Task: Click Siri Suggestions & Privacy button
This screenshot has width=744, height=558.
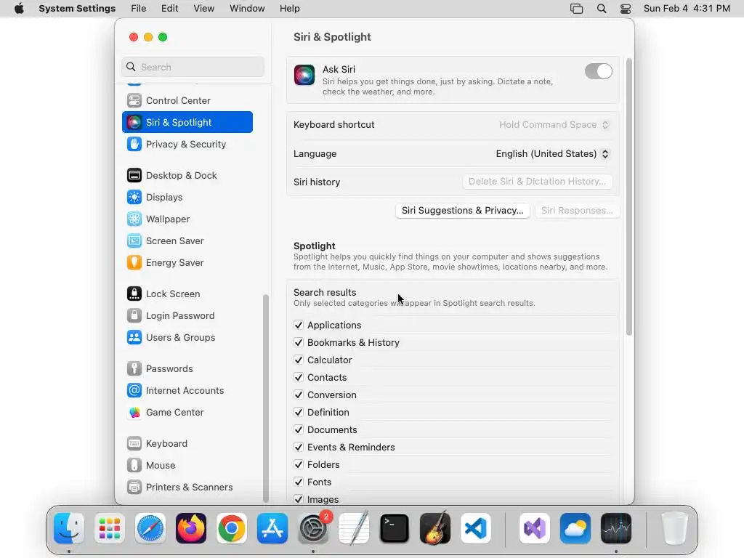Action: tap(463, 210)
